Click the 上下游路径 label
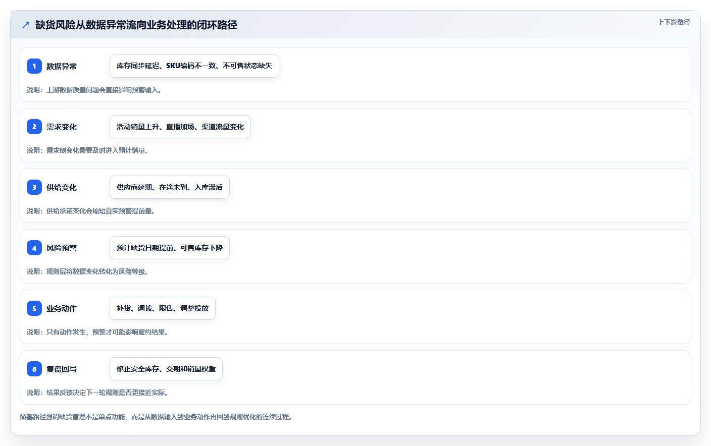Viewport: 711px width, 446px height. (674, 22)
